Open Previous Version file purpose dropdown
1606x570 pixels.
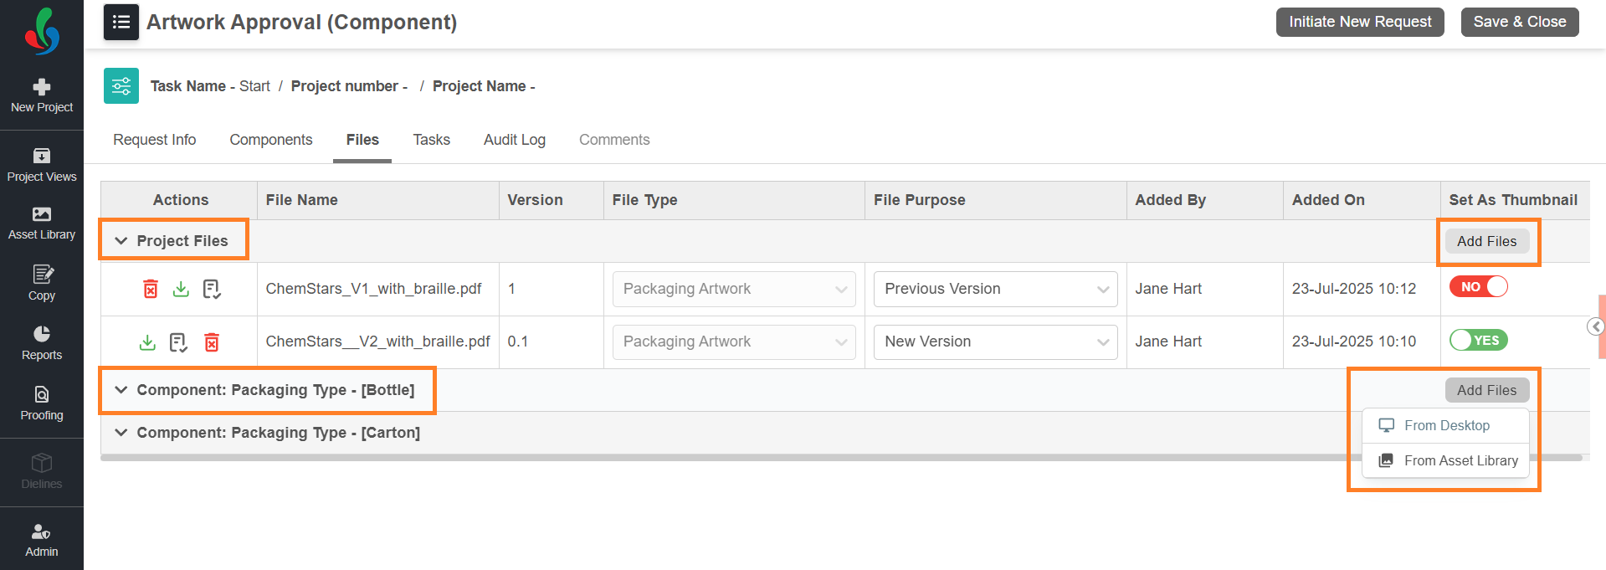click(x=995, y=289)
